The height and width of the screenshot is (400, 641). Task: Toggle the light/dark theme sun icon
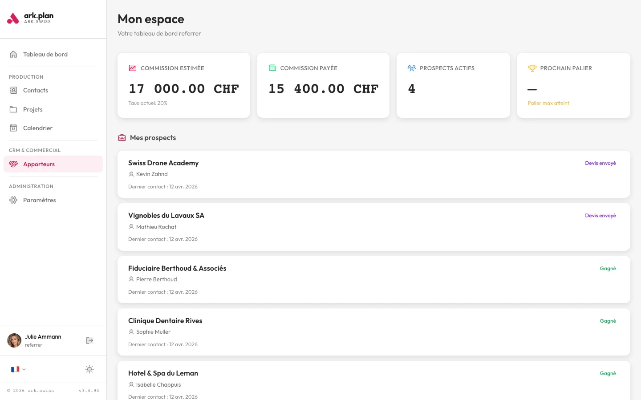point(89,369)
